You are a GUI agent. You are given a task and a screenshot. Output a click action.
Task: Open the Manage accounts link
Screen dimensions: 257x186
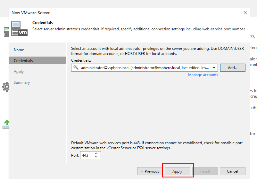click(203, 75)
